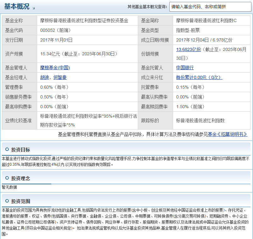Click the sales service fee value 0.50%（每年）

(x=54, y=97)
